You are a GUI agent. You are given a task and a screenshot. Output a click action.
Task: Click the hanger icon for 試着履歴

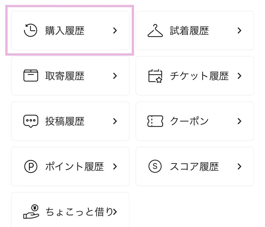(x=155, y=30)
